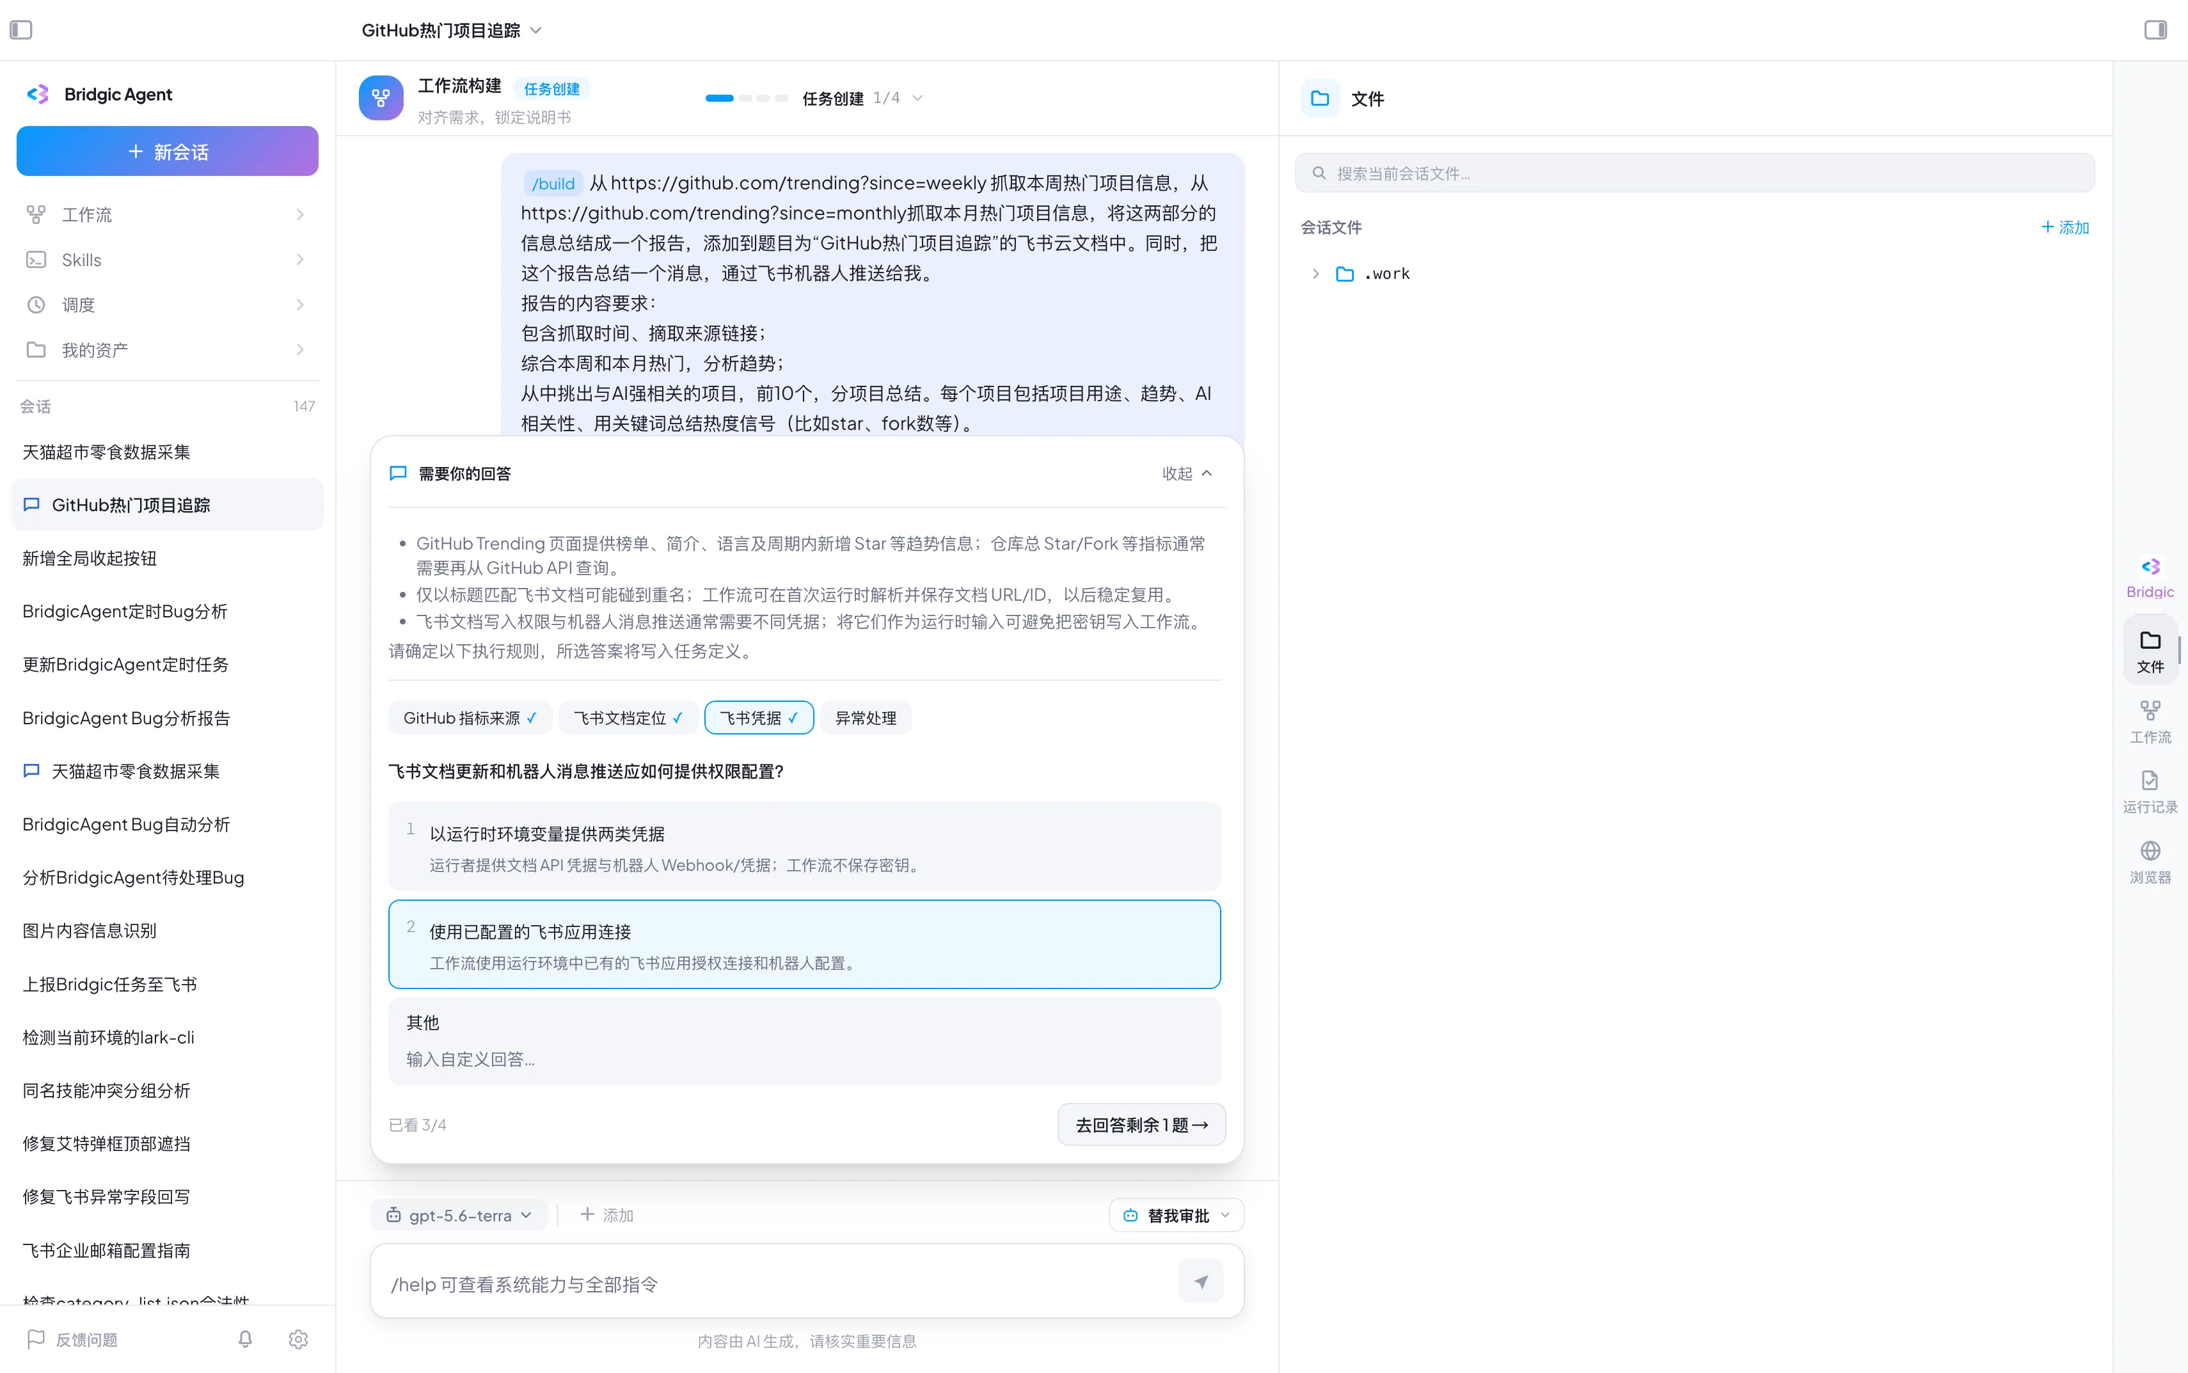Open conversation 图片内容信息识别

point(167,930)
